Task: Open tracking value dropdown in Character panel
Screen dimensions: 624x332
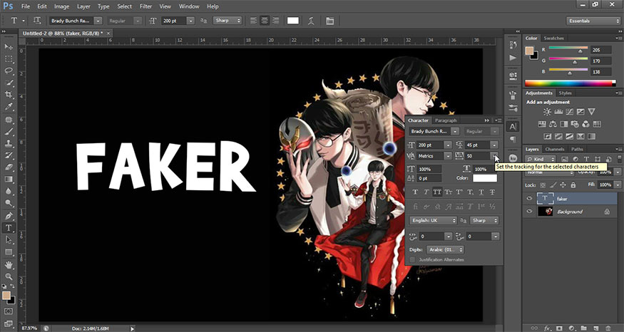Action: [494, 156]
